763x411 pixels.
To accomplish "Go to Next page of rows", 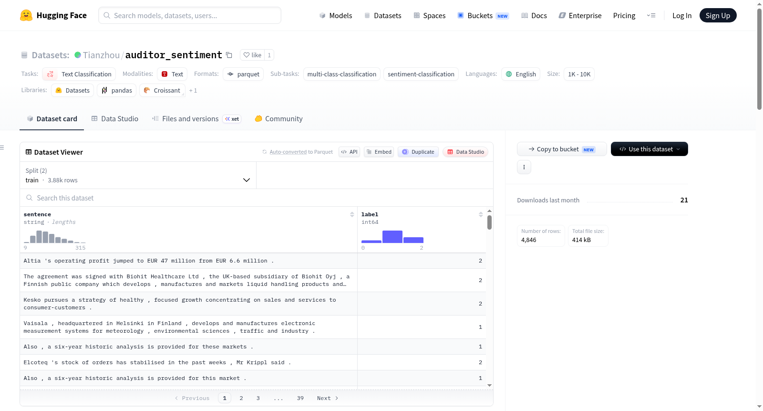I will click(x=328, y=398).
